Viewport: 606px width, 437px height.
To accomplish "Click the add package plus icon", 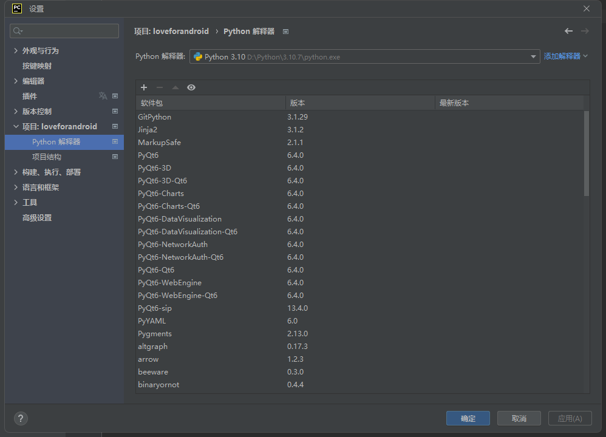I will 144,87.
